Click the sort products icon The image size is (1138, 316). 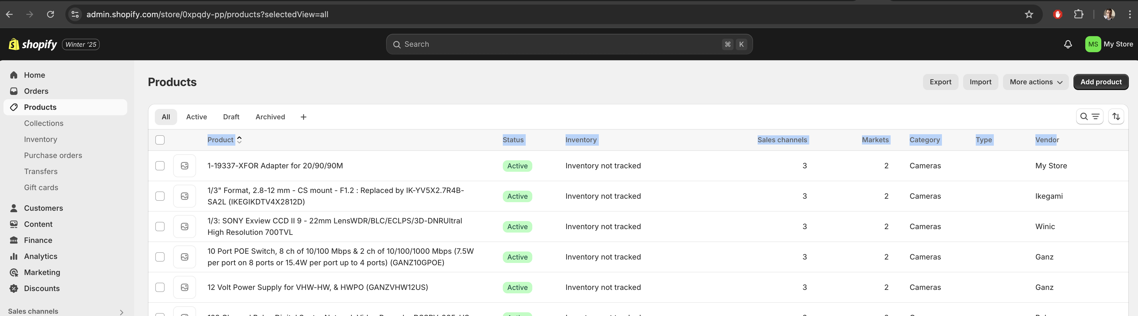point(1116,116)
